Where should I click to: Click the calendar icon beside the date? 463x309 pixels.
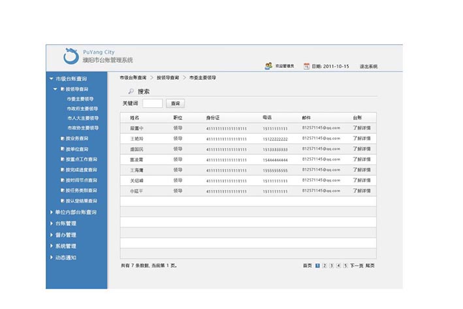(306, 66)
